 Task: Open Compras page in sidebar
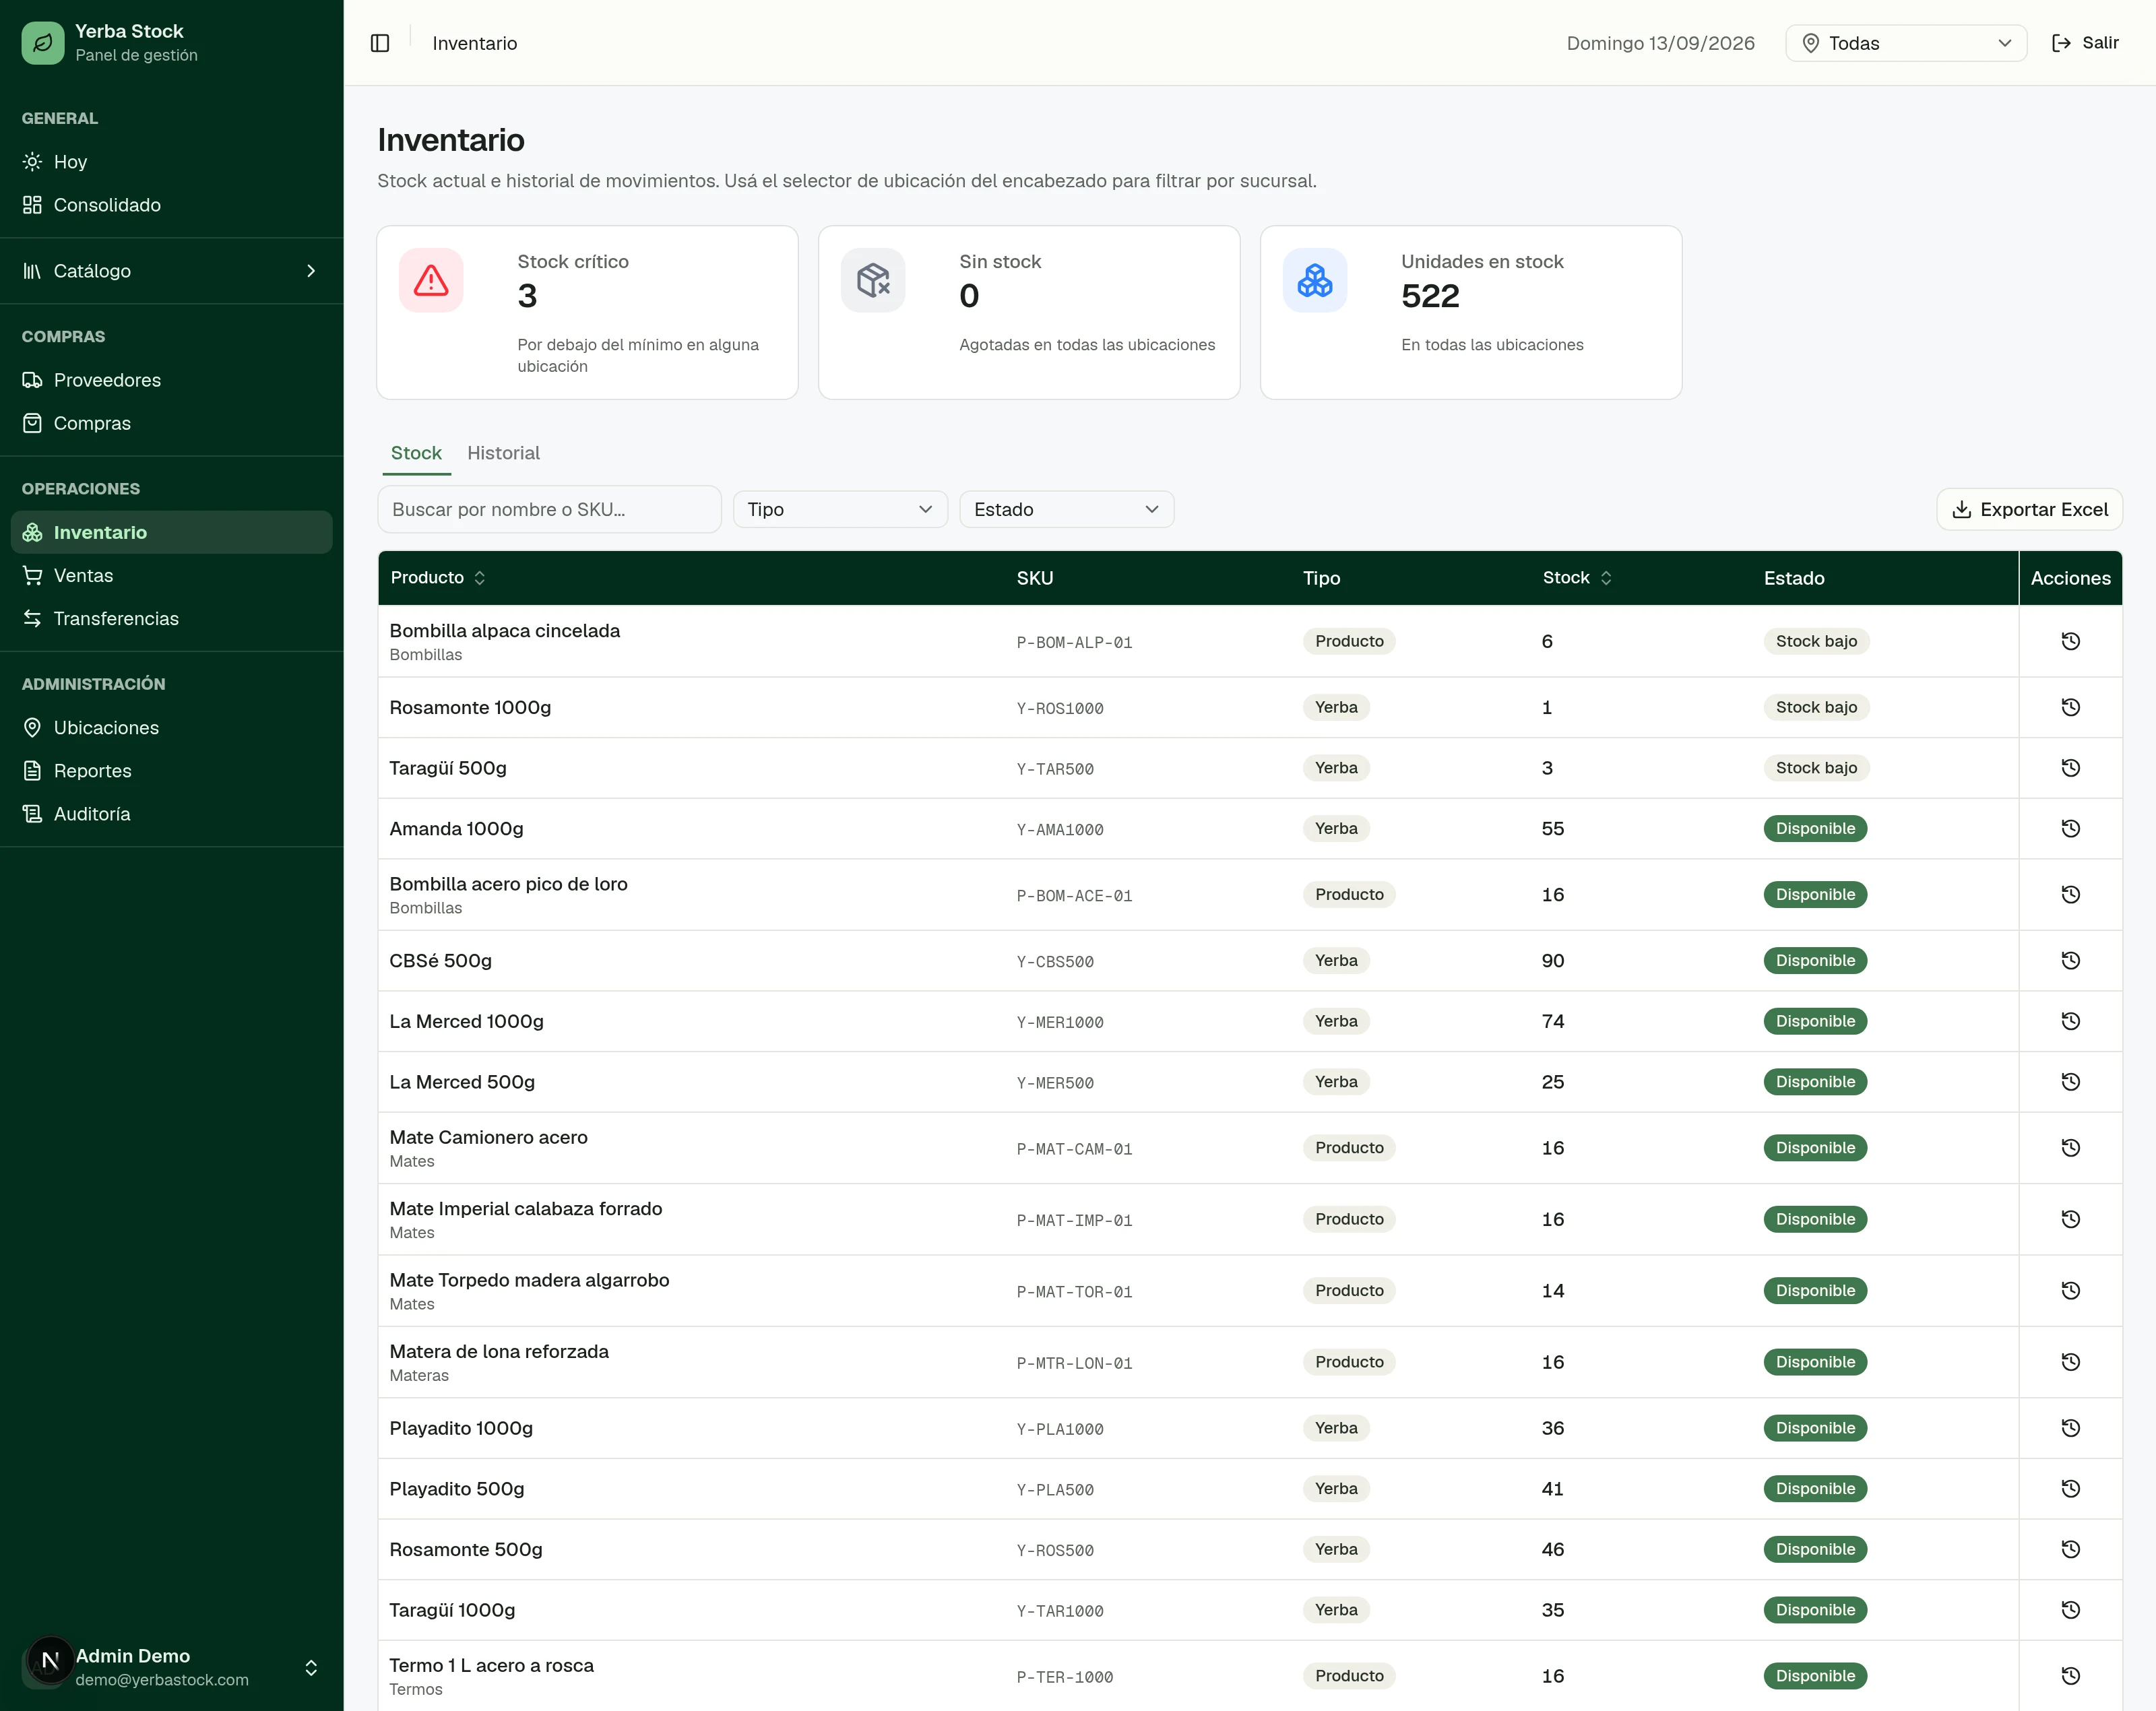(171, 423)
